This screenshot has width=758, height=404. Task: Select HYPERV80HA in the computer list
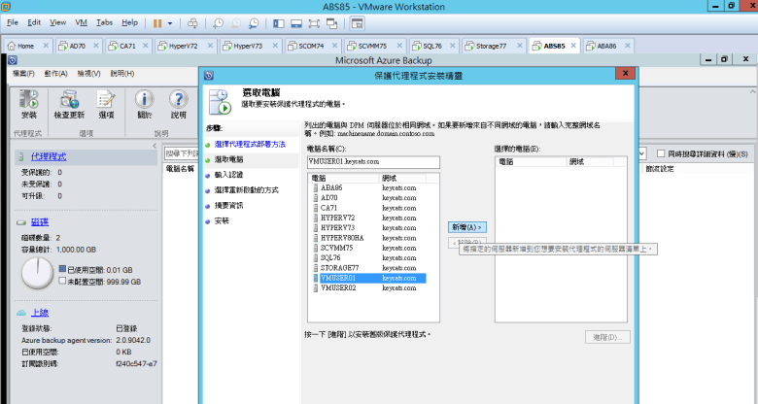340,237
